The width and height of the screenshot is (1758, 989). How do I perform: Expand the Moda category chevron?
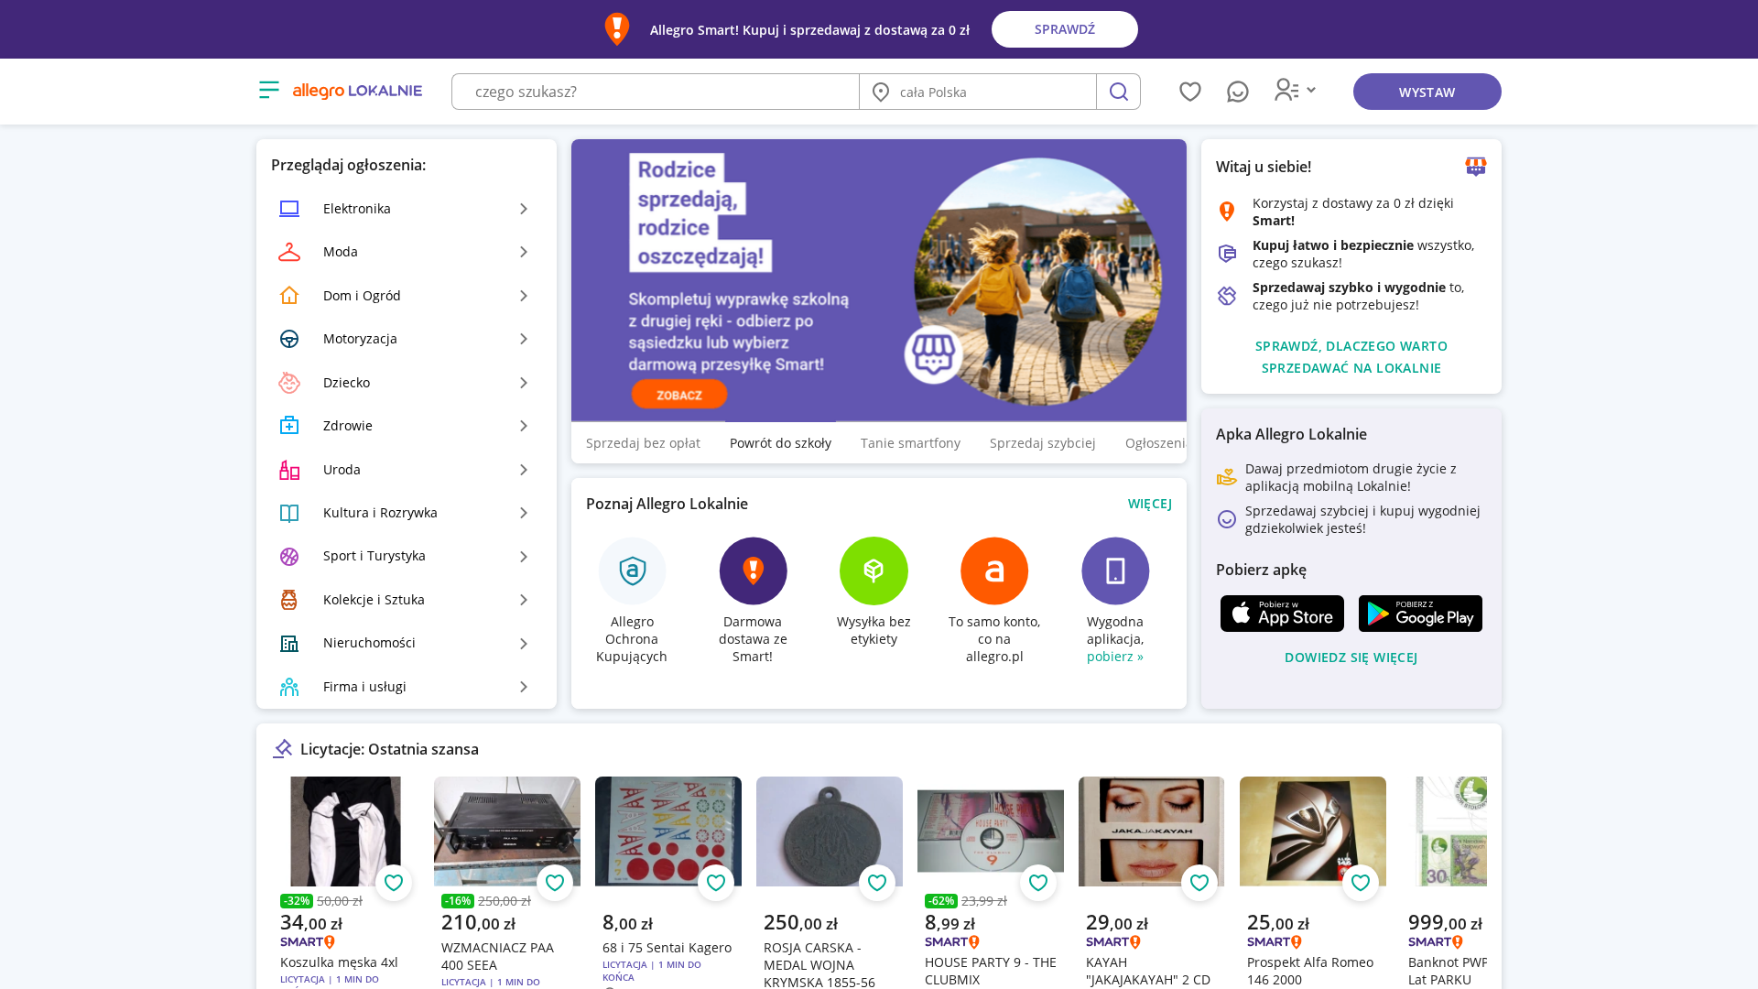coord(524,252)
